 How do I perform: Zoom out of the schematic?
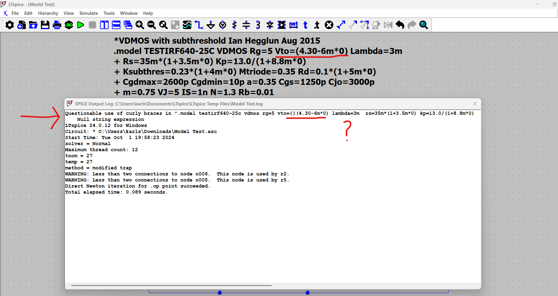[152, 25]
